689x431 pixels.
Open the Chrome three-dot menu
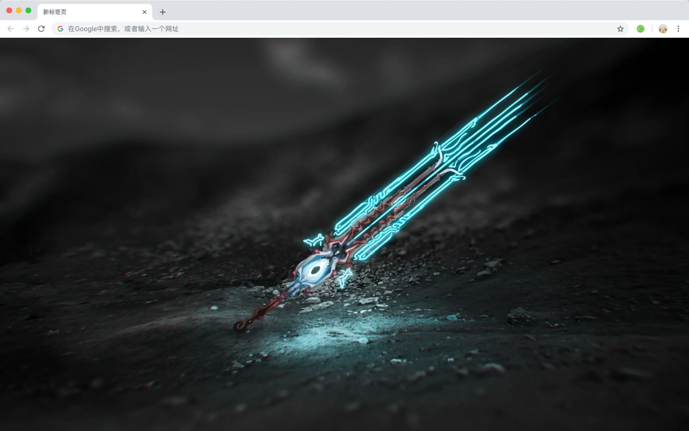coord(679,29)
